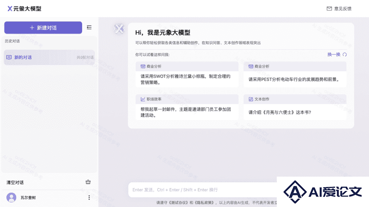Viewport: 369px width, 207px height.
Task: Click the 职场效率 chart icon
Action: tap(143, 99)
